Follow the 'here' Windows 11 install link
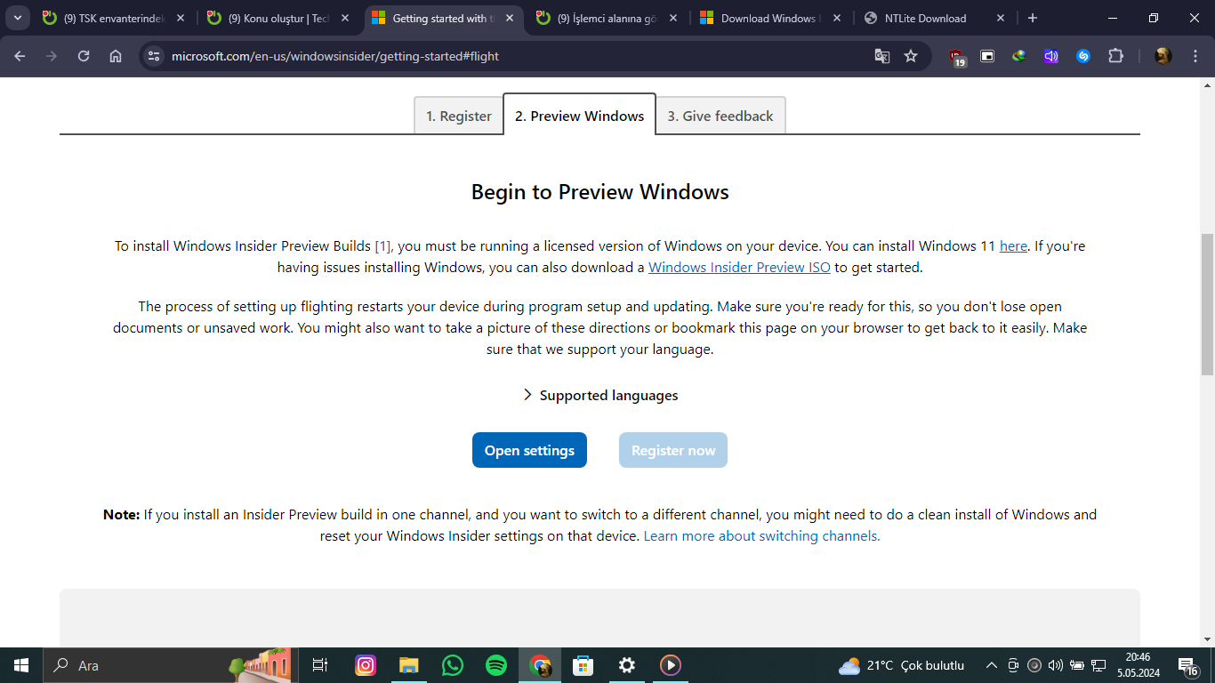 (1013, 245)
